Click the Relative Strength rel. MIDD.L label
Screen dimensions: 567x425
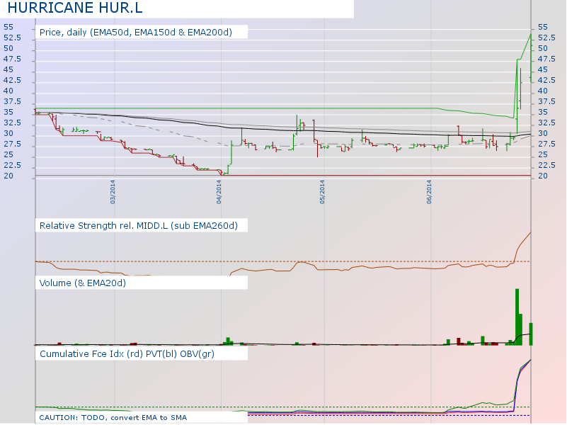139,225
